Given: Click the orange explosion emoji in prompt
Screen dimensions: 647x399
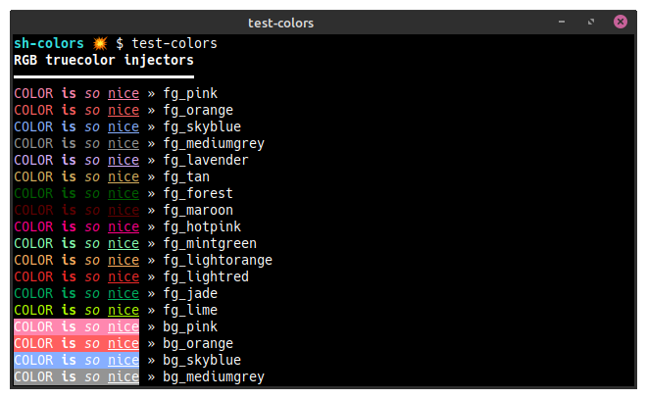Looking at the screenshot, I should 100,43.
